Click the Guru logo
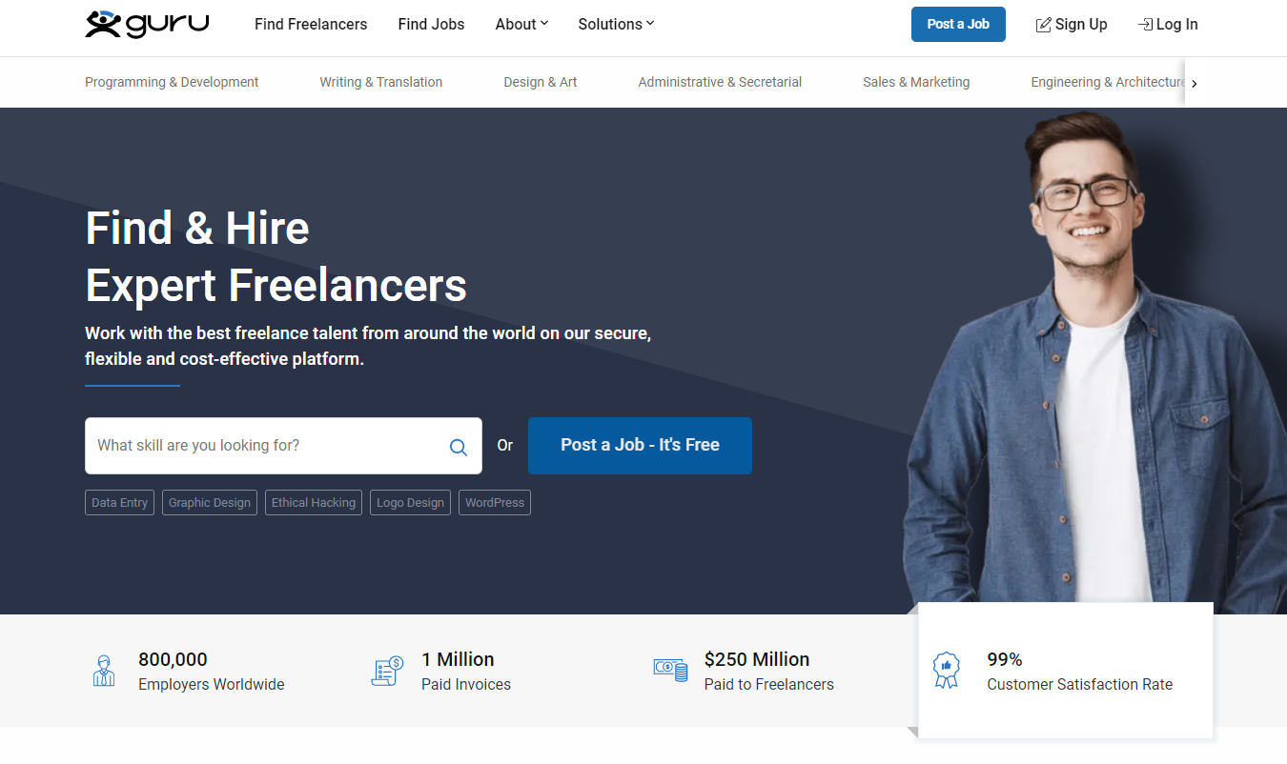Screen dimensions: 1287x764 click(147, 24)
